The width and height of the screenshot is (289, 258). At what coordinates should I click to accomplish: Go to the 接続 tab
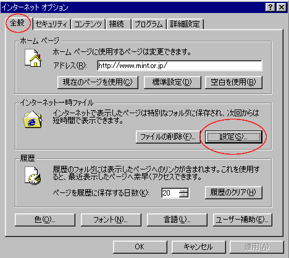(118, 24)
